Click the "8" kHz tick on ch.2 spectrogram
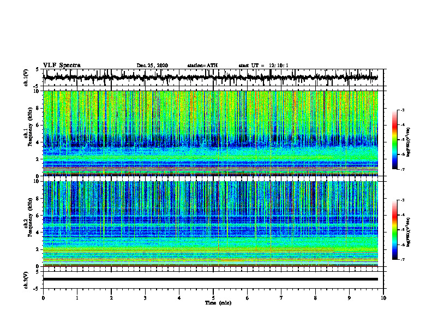Viewport: 432px width, 334px height. tap(38, 199)
